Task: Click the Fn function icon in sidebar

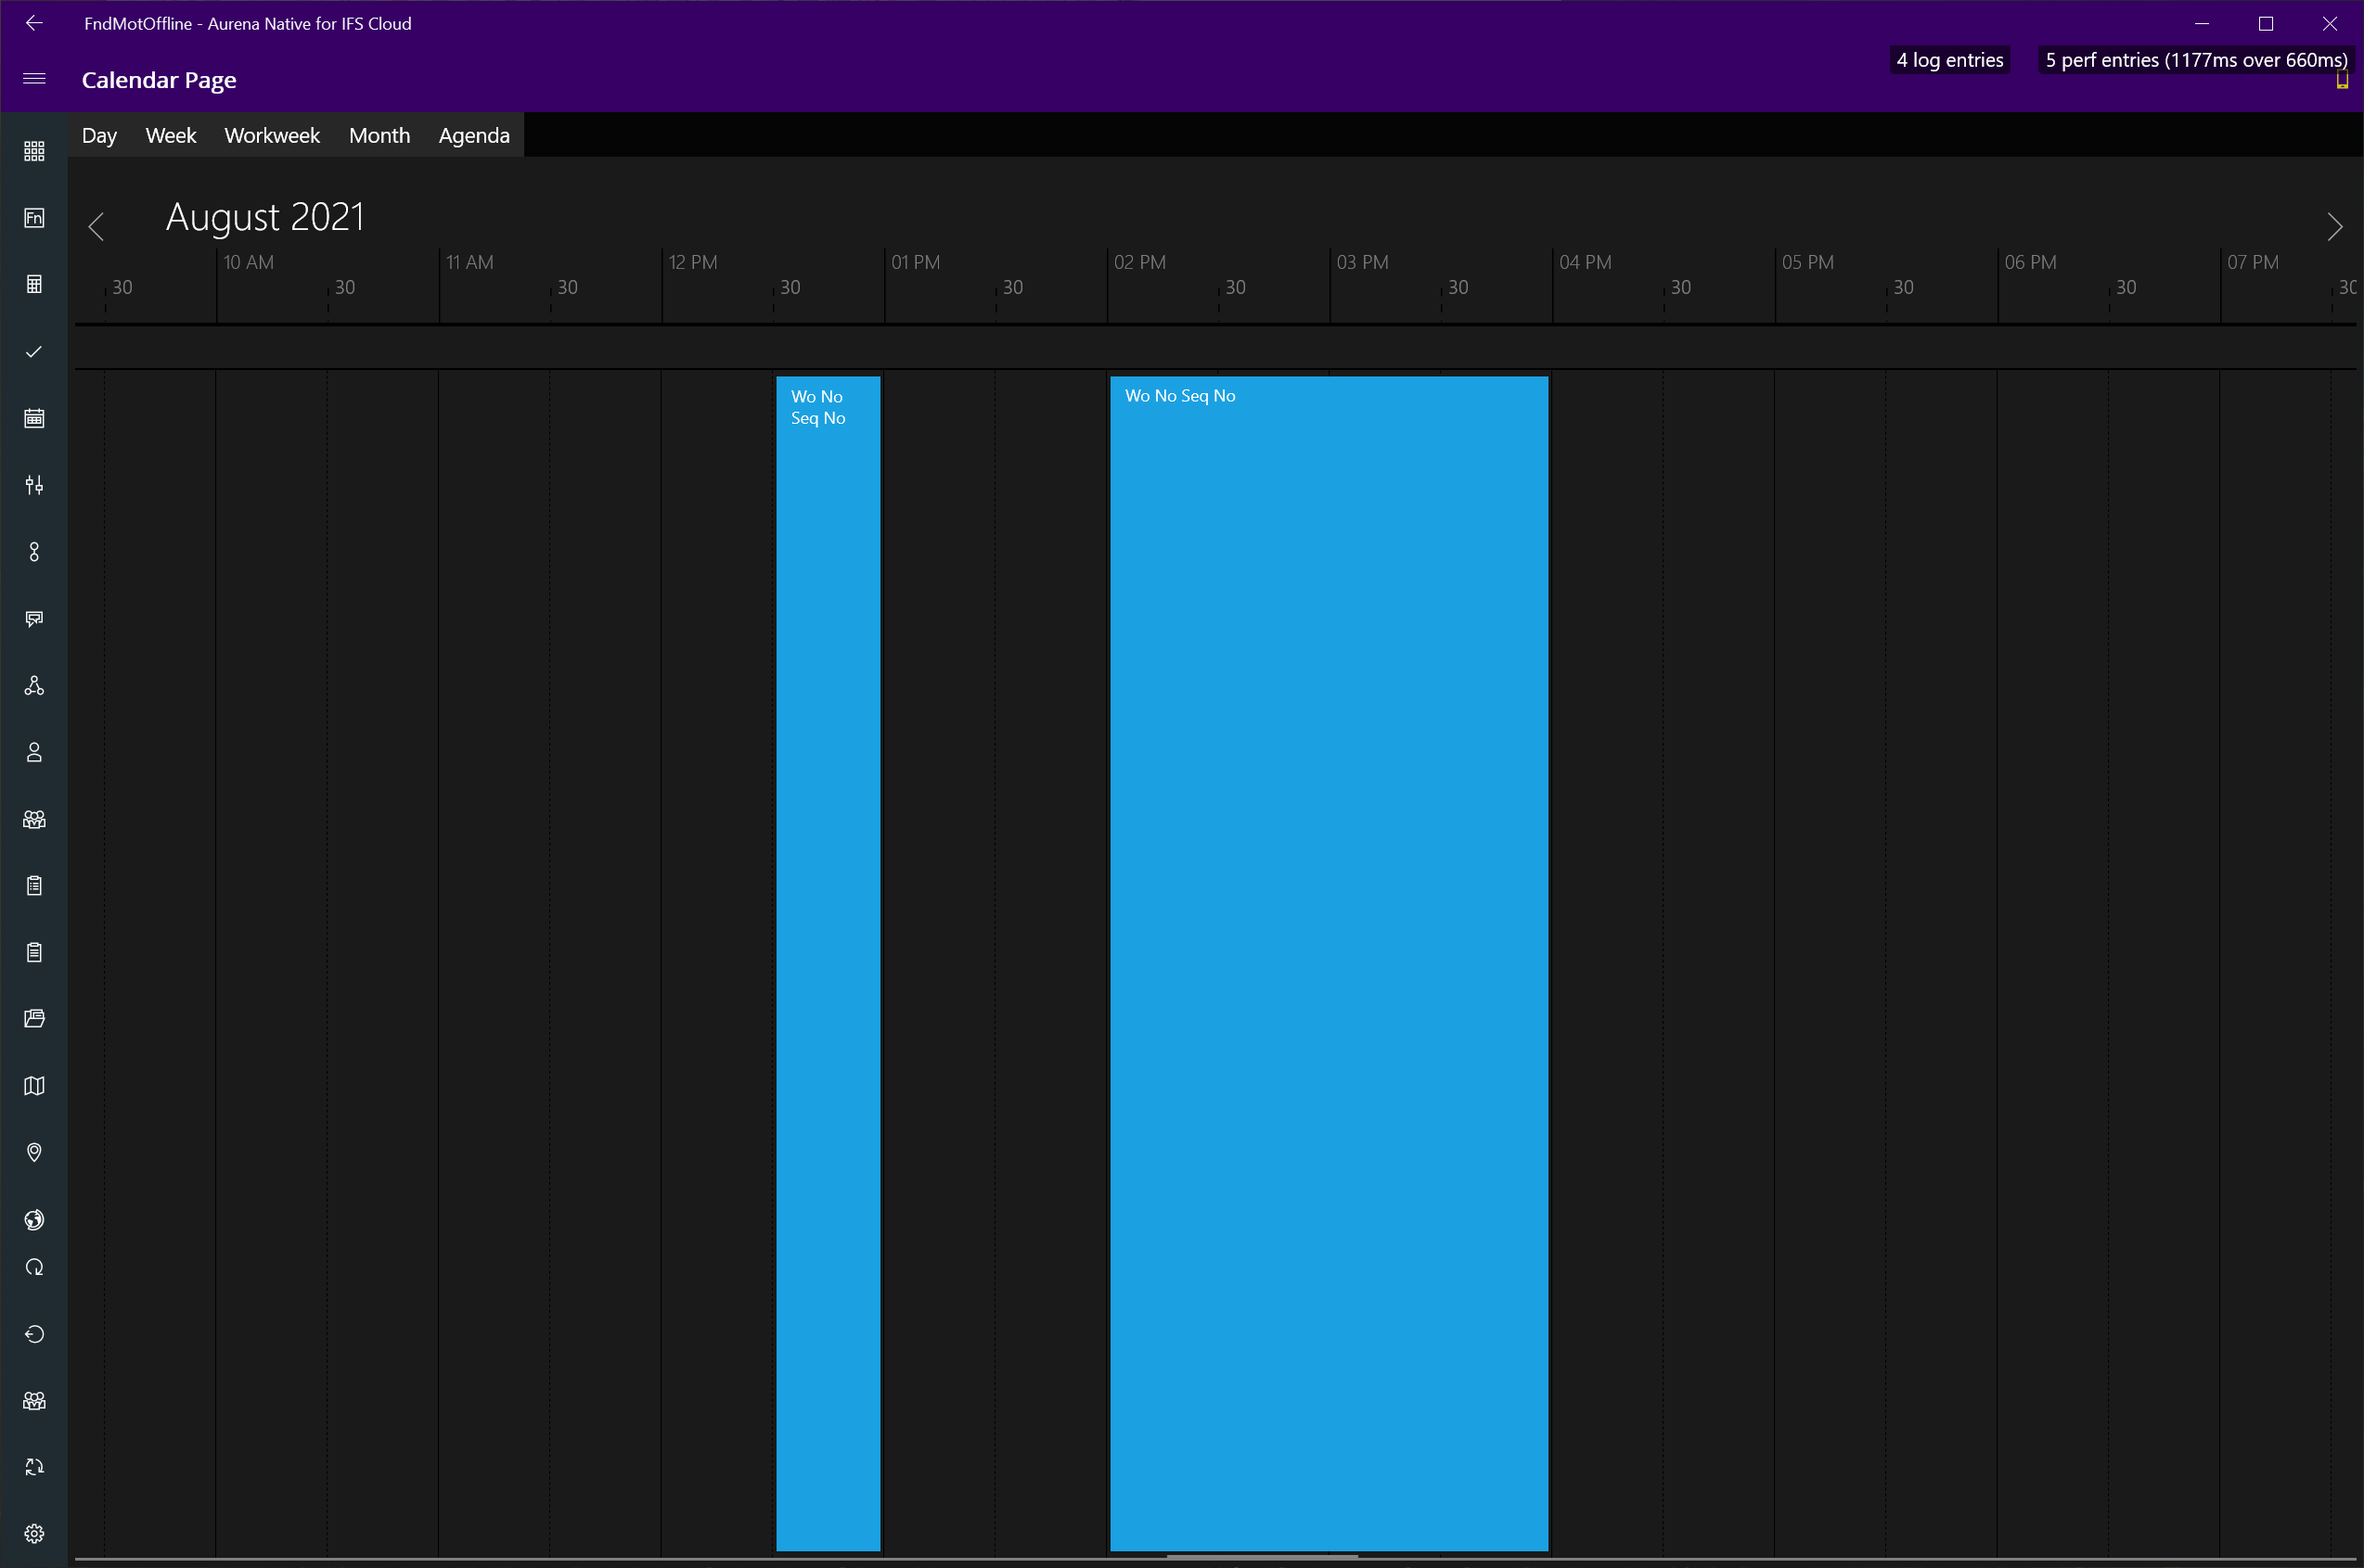Action: [x=34, y=218]
